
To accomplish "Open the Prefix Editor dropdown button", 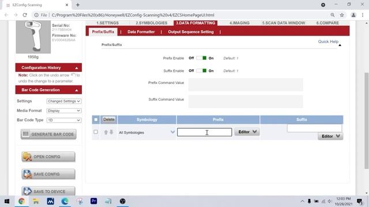I will (x=247, y=132).
